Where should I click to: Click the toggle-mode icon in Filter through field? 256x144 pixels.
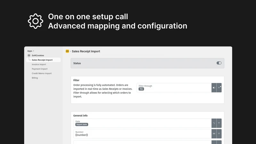[214, 88]
